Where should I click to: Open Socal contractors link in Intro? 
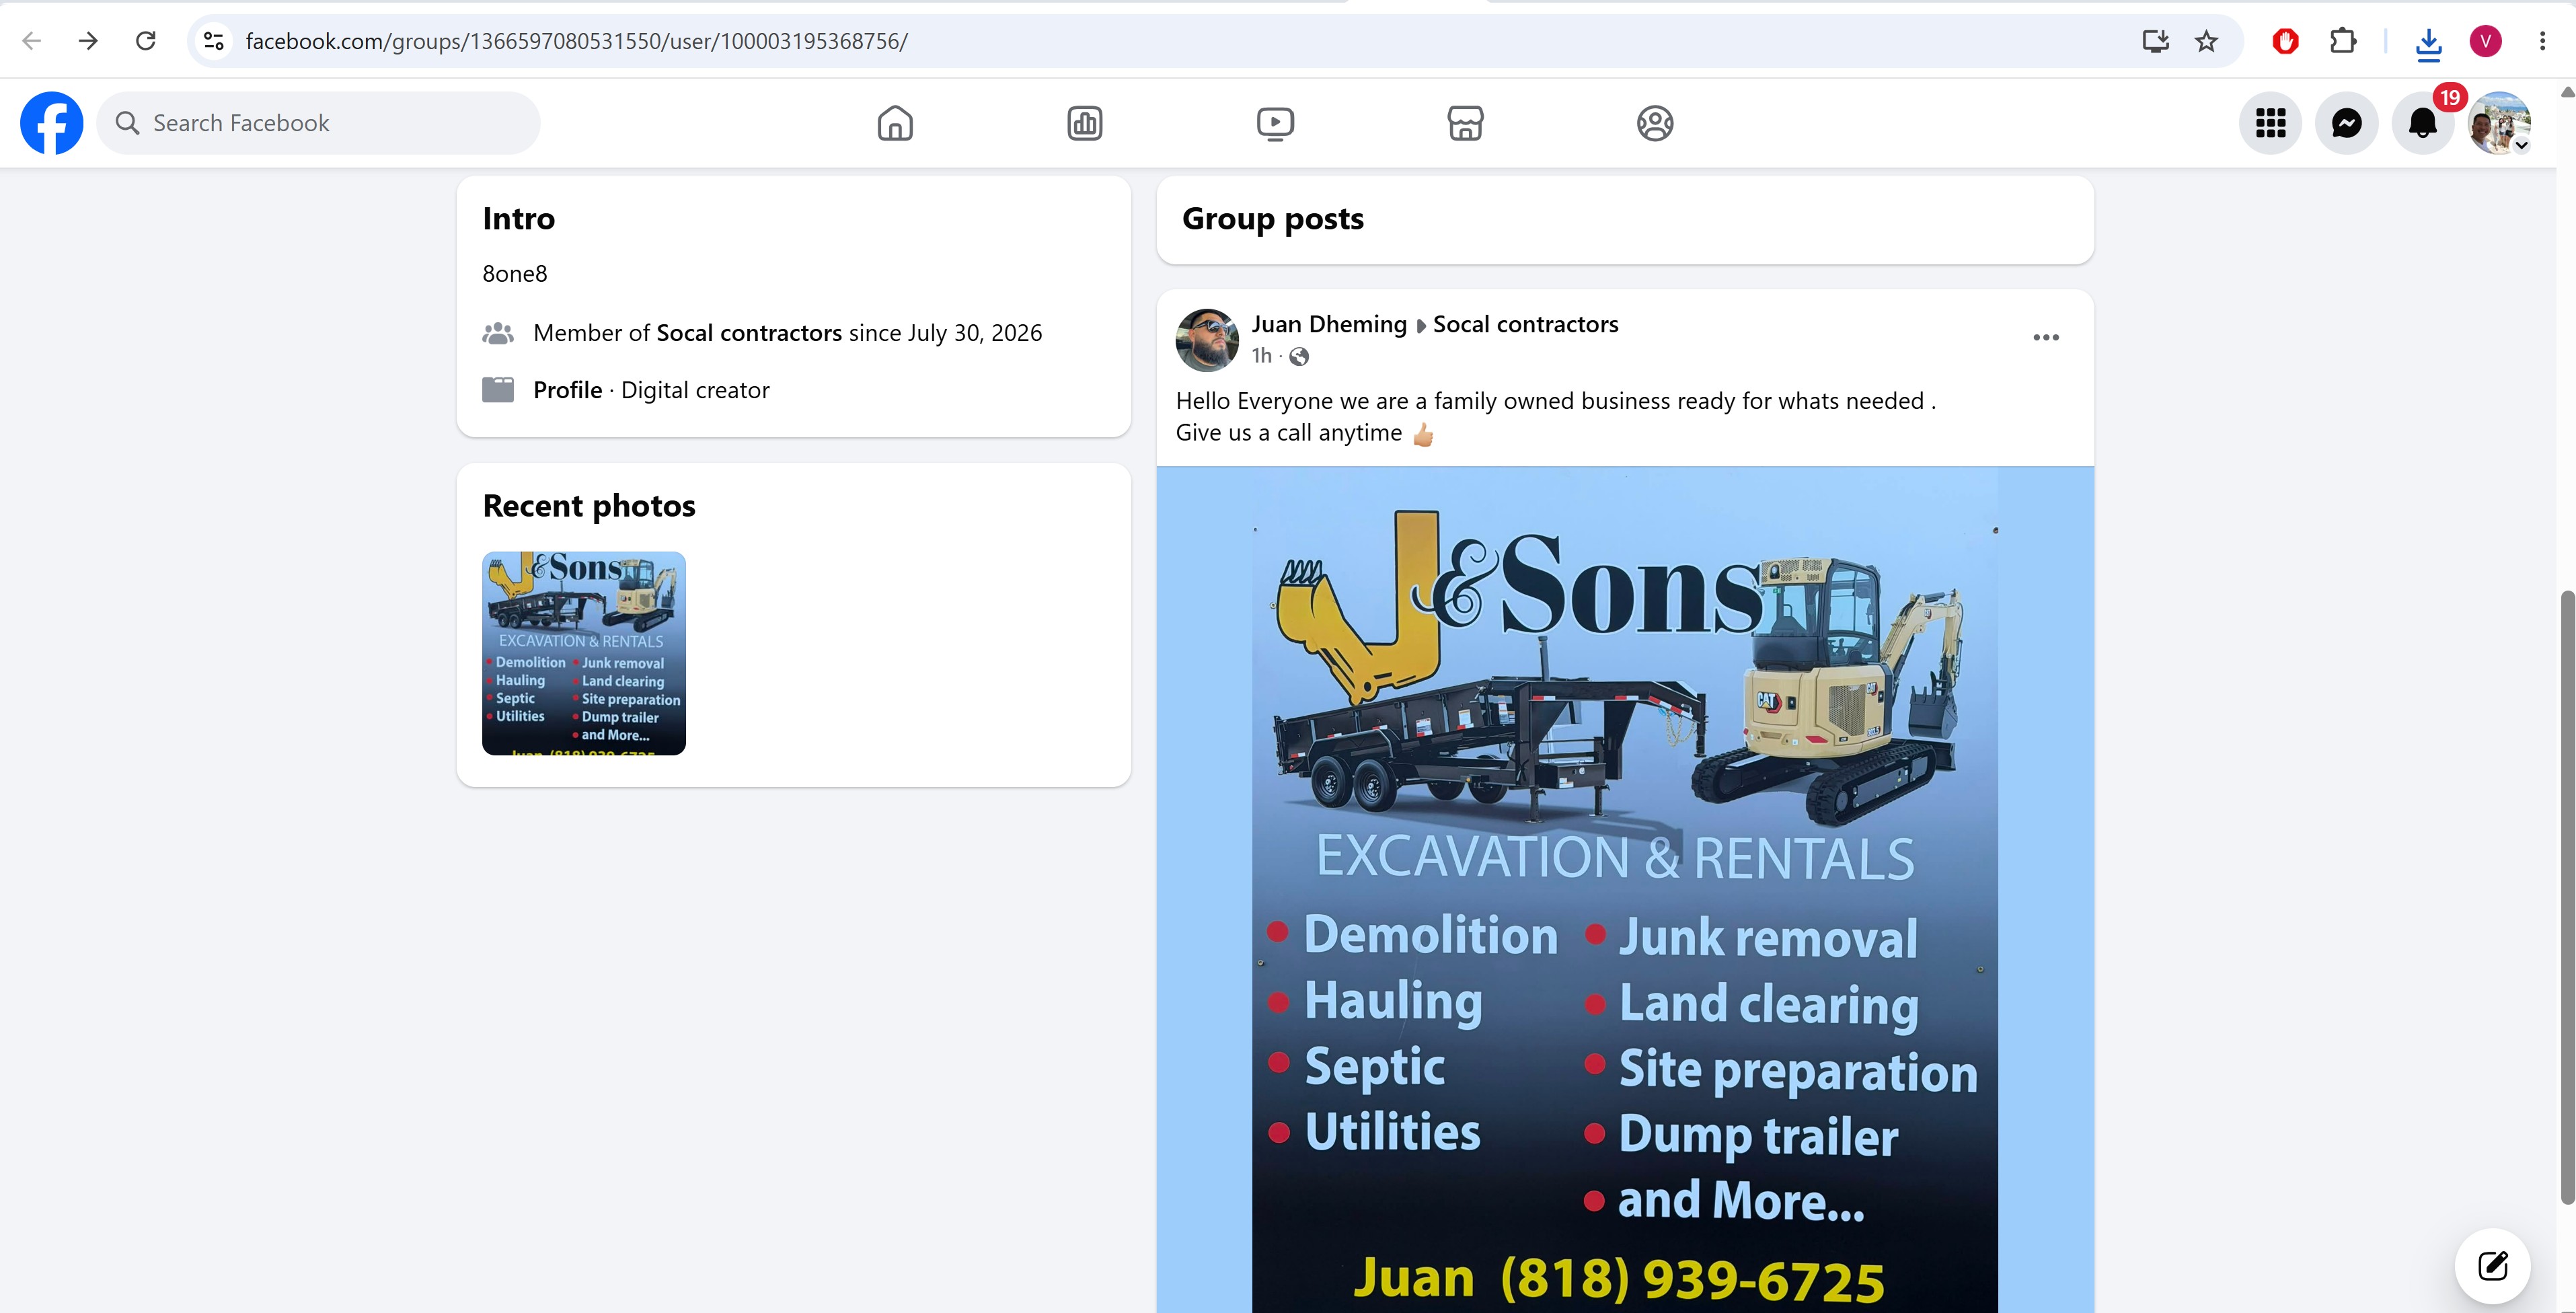pos(749,333)
